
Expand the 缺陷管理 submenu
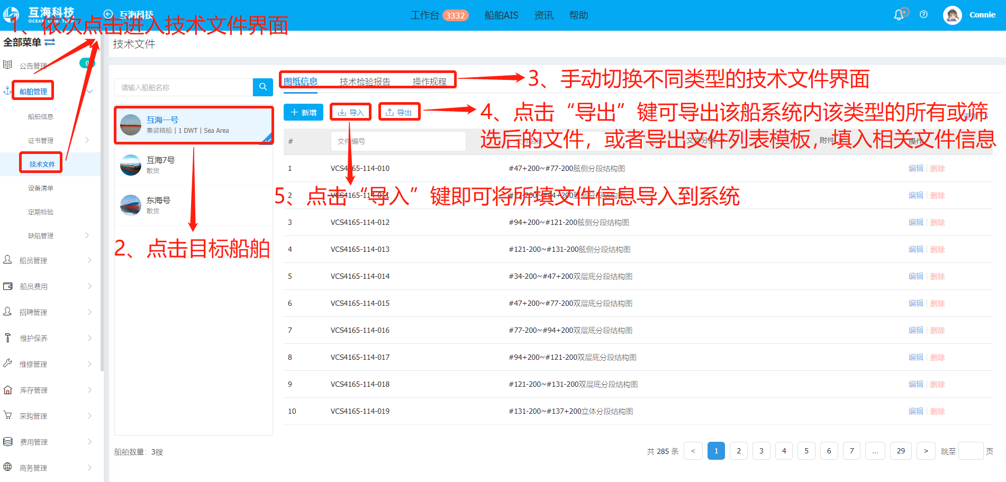(87, 235)
